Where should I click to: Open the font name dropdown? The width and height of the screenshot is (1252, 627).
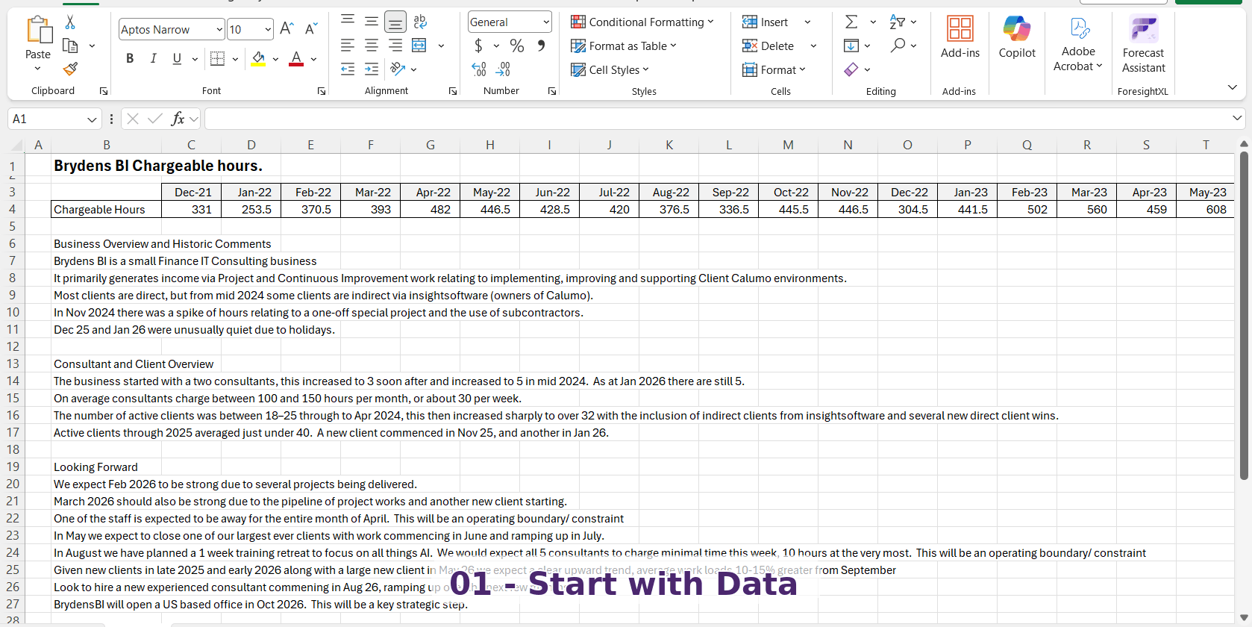click(x=219, y=29)
